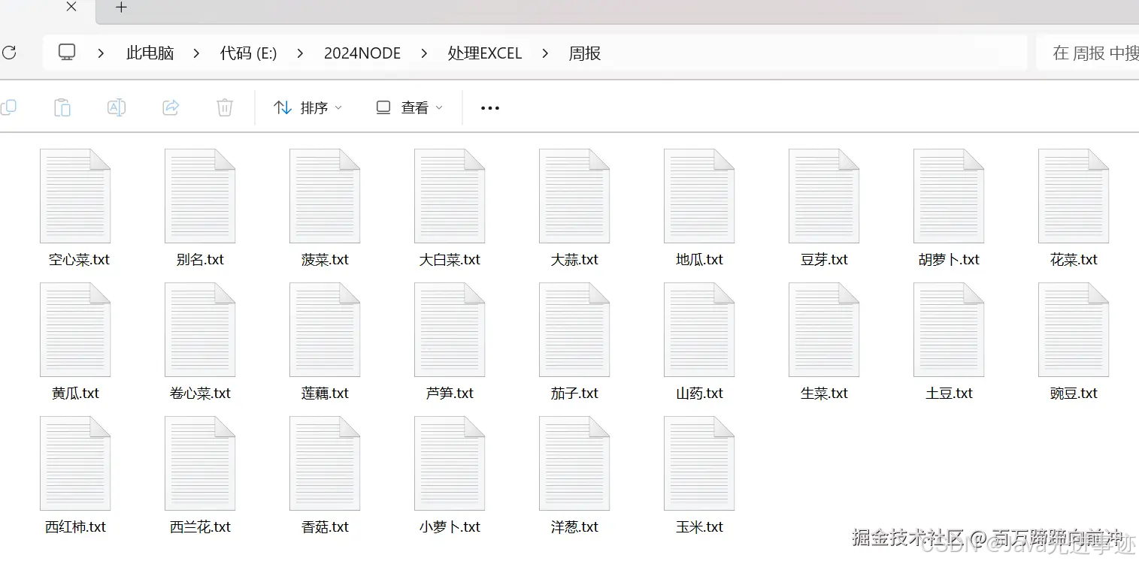Screen dimensions: 1139x564
Task: Expand the breadcrumb chevron after 处理EXCEL
Action: (545, 53)
